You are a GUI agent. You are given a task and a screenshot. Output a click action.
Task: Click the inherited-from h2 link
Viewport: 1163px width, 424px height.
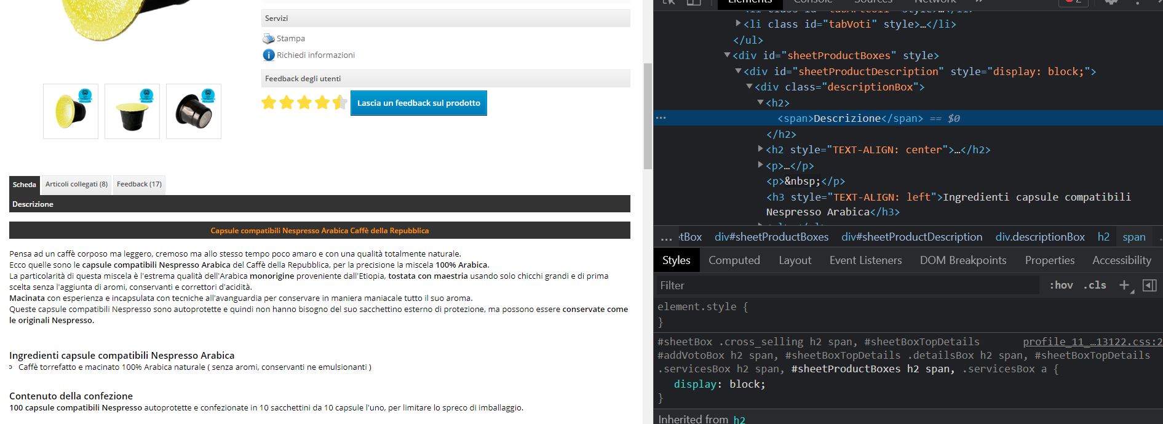click(739, 419)
